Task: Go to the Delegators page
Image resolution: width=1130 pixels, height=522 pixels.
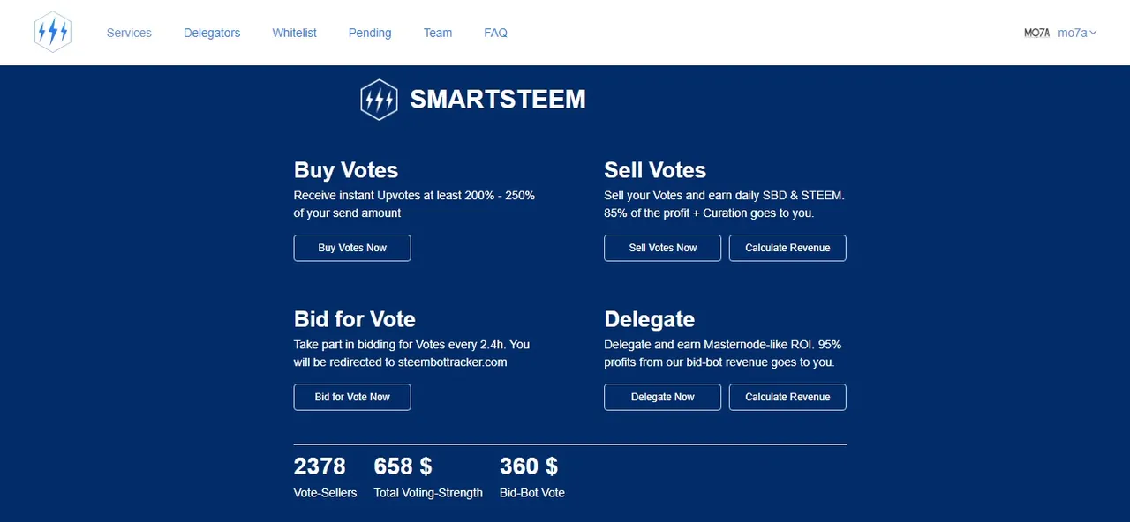Action: pos(212,33)
